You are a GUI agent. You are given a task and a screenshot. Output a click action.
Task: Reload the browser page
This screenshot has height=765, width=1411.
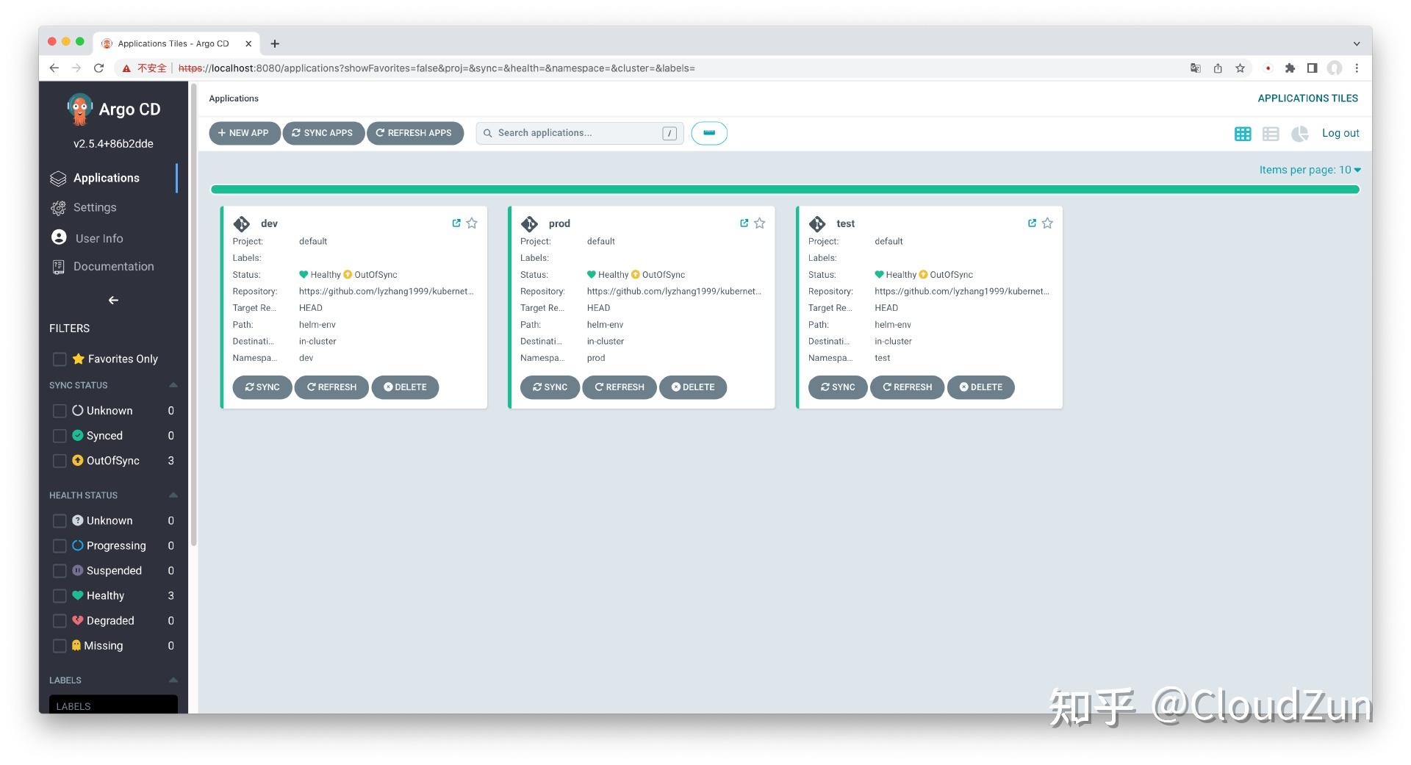(98, 68)
